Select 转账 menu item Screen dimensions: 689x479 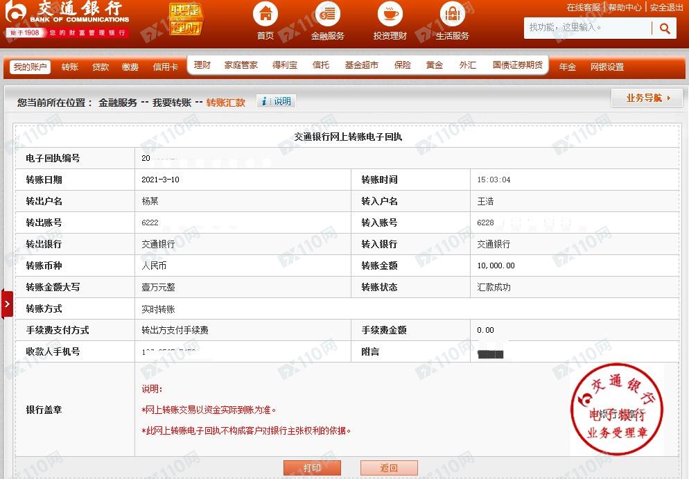(70, 67)
